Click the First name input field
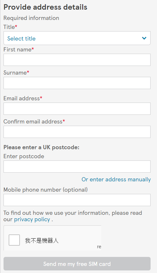157x273 pixels. 77,60
